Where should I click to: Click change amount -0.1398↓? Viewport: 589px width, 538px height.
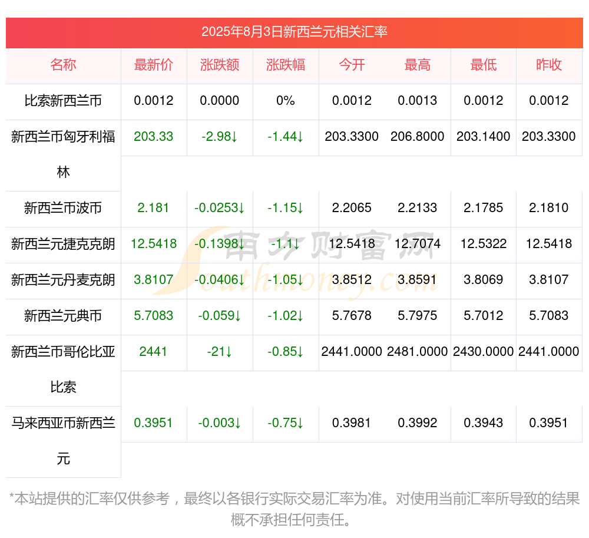point(220,244)
